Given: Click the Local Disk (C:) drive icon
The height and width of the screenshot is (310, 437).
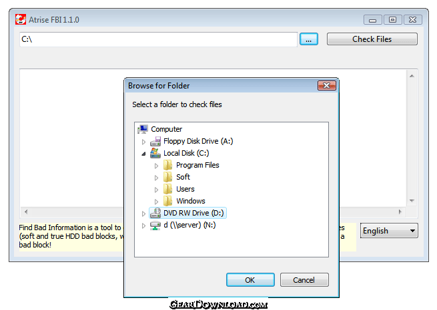Looking at the screenshot, I should tap(155, 153).
